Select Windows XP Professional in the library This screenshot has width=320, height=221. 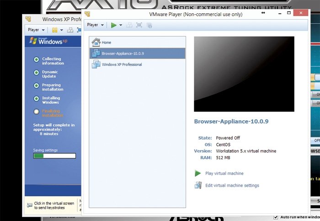(x=137, y=65)
